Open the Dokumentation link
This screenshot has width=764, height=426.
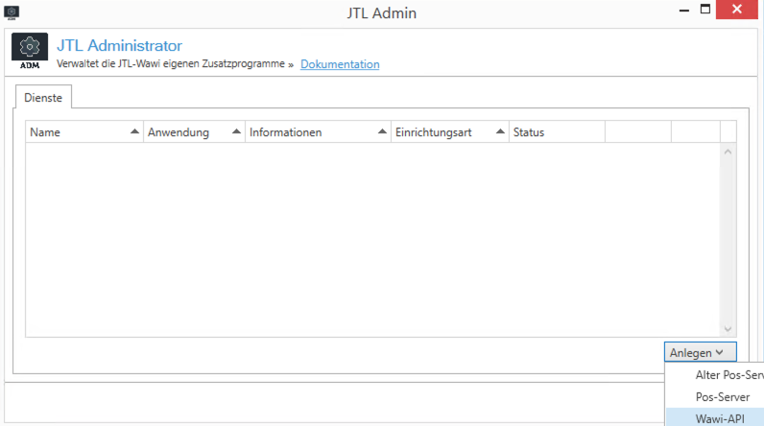coord(340,64)
